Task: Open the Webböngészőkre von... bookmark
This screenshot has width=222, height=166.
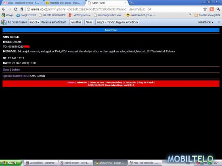Action: pyautogui.click(x=109, y=15)
